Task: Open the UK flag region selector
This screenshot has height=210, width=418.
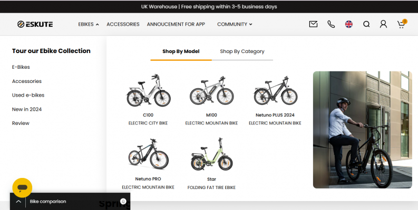Action: (348, 24)
